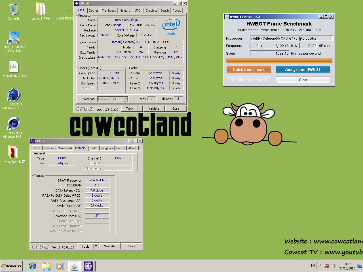
Task: Click DRAM Frequency value 706.6 MHz
Action: tap(97, 180)
